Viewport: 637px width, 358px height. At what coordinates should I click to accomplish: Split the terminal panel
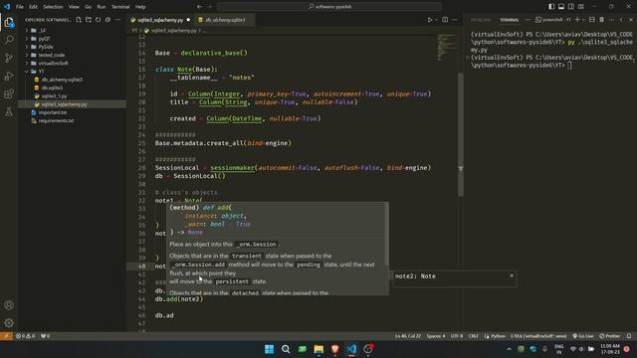592,20
